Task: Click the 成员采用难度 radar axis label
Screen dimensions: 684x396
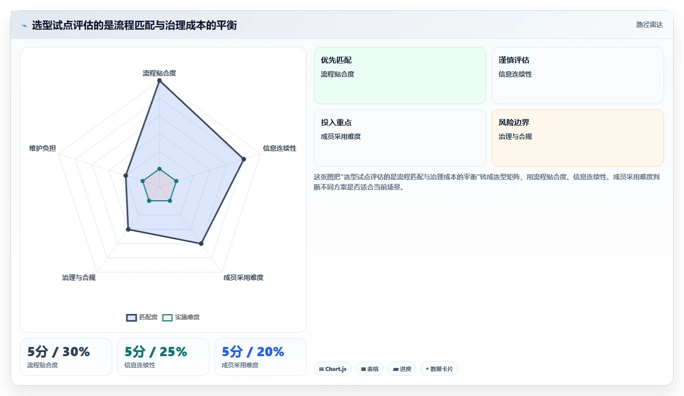Action: click(x=243, y=277)
